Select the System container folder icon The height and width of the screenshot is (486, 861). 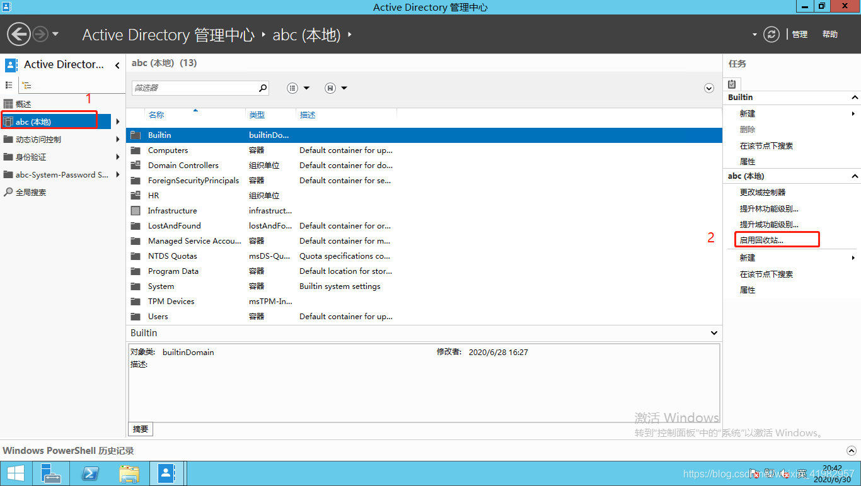click(x=136, y=286)
